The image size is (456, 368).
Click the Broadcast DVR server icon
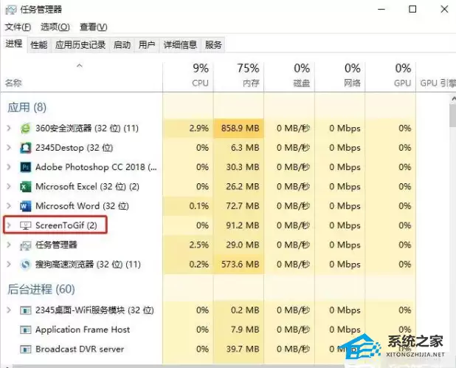pos(25,349)
